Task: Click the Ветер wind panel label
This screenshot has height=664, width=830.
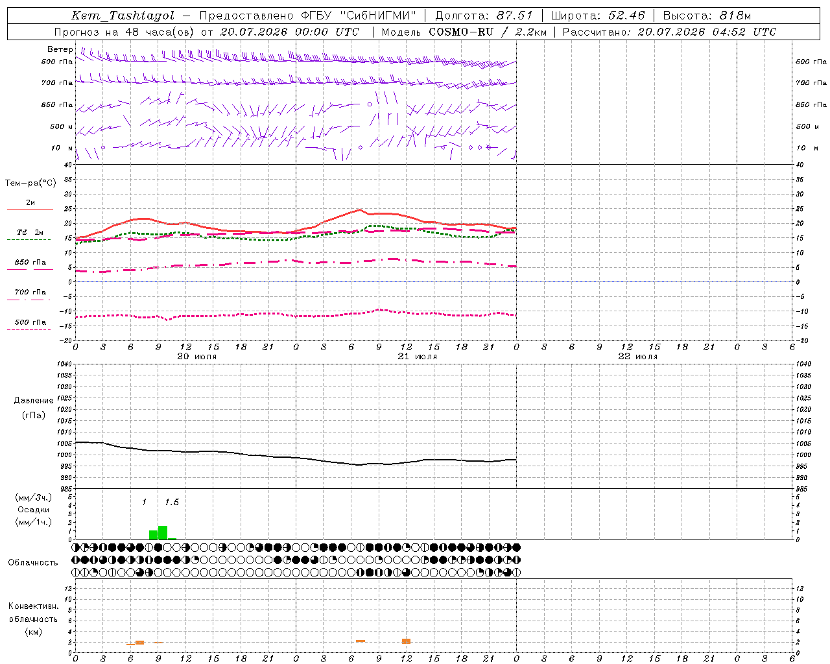Action: coord(60,49)
